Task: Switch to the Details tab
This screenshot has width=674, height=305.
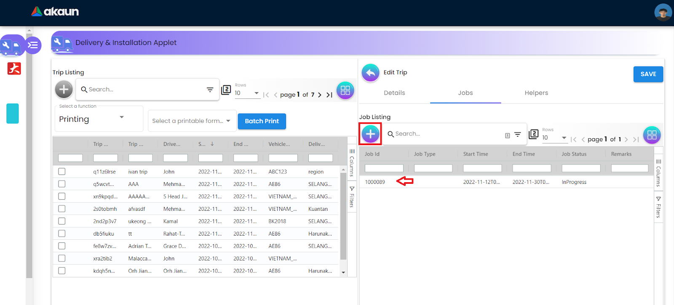Action: pos(394,93)
